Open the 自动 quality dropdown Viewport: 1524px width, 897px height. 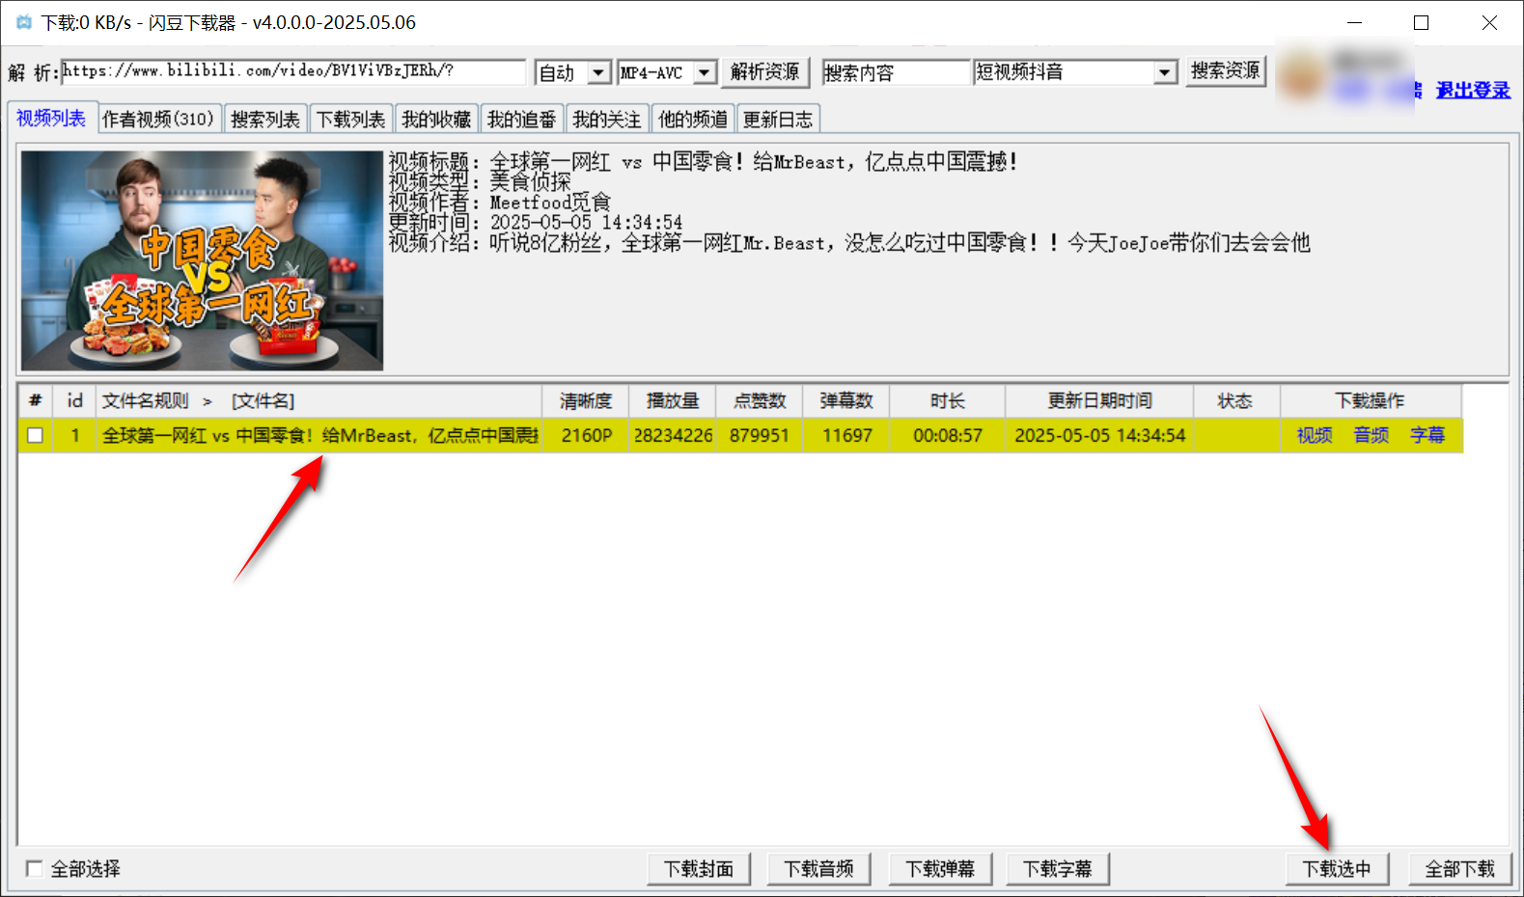599,72
